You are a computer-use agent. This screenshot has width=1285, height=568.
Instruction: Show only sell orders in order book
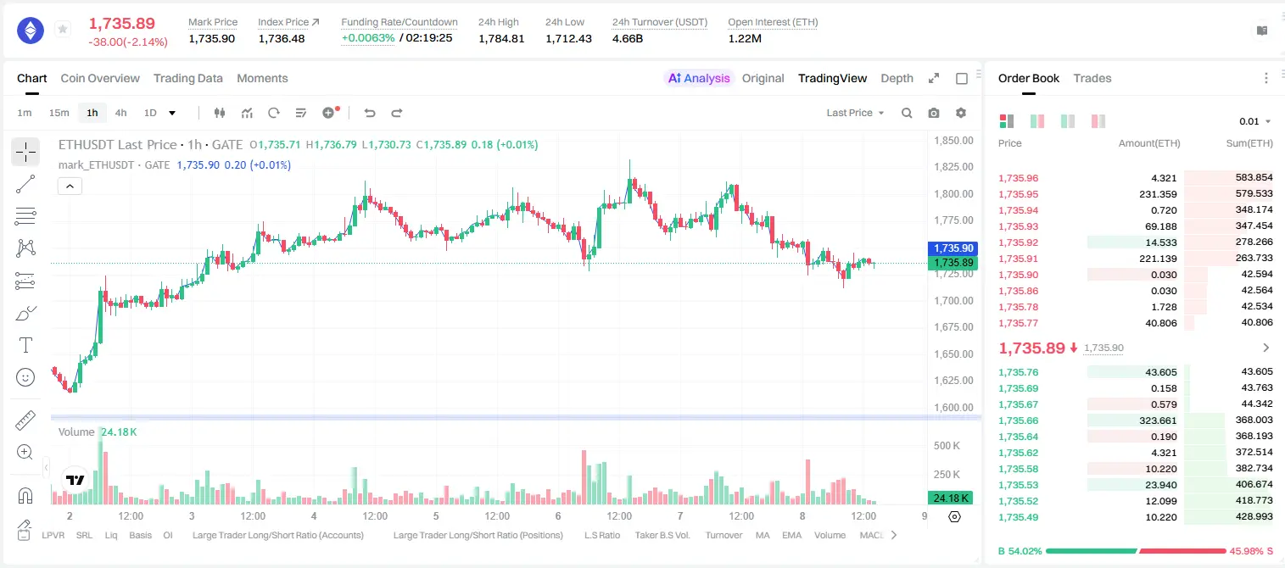(x=1098, y=121)
